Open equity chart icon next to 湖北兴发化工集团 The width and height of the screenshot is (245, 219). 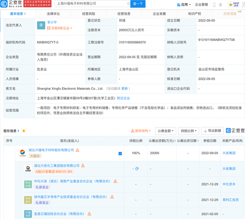(83, 166)
